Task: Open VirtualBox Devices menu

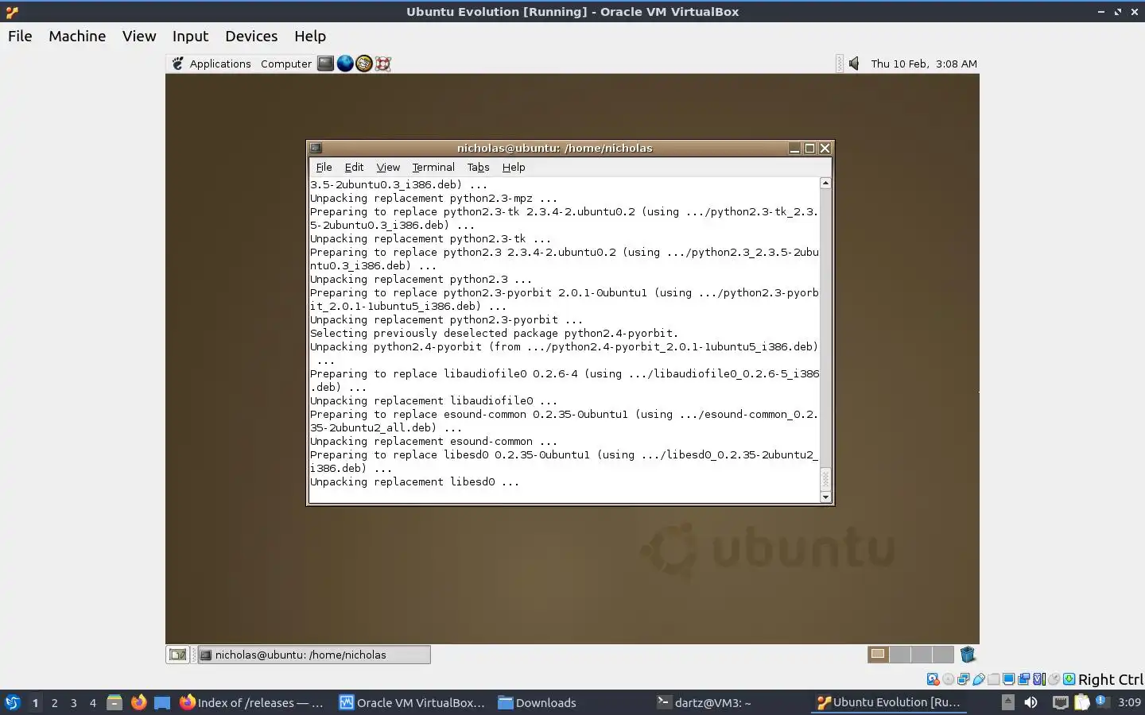Action: [251, 36]
